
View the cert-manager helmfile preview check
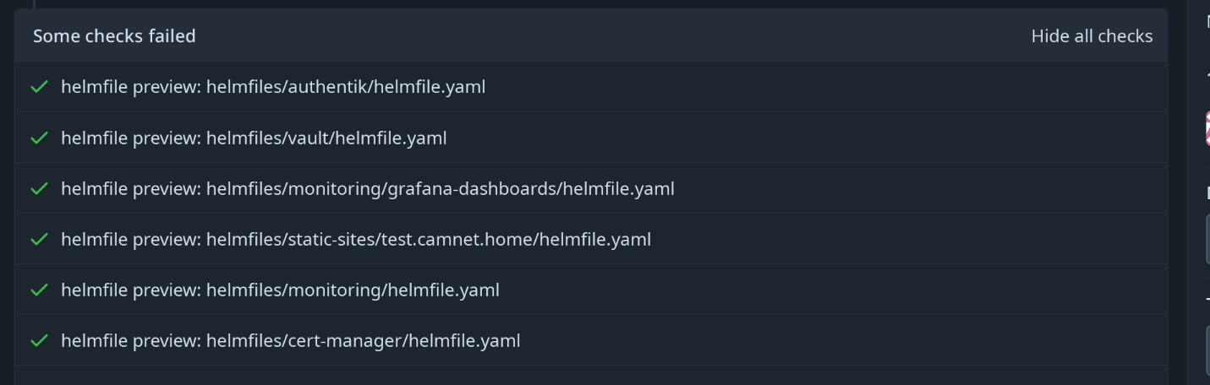click(x=290, y=340)
